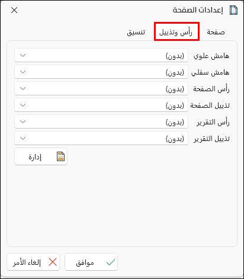Click the page setup icon in title bar
The image size is (244, 279).
(x=233, y=10)
